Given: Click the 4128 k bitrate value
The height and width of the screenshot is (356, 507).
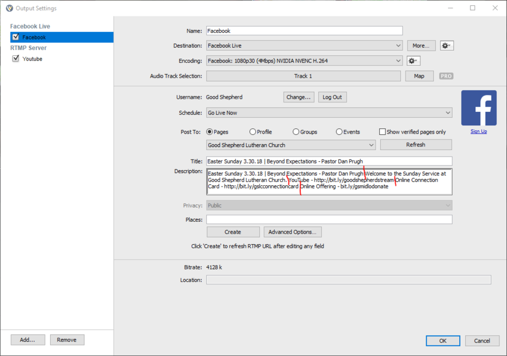Looking at the screenshot, I should [x=214, y=267].
